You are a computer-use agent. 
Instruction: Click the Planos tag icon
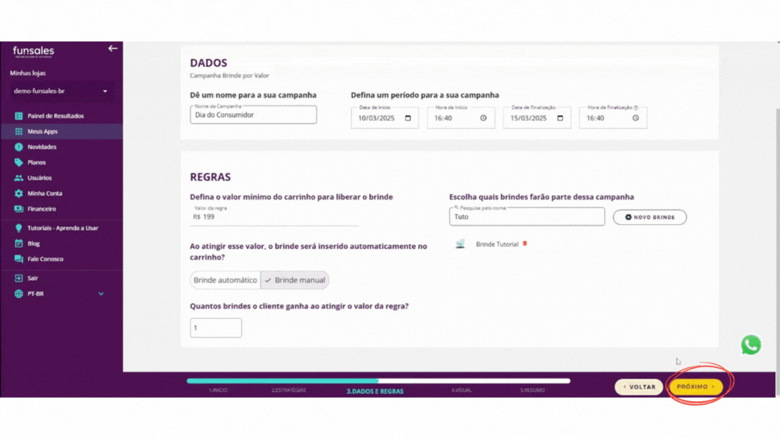[x=18, y=163]
